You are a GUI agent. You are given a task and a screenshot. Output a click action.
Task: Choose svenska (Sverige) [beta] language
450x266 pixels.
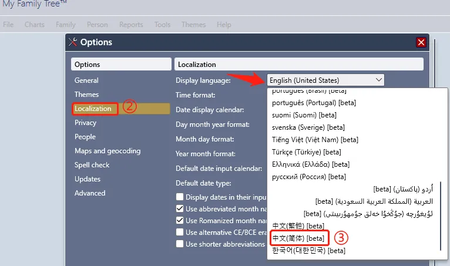click(x=308, y=127)
